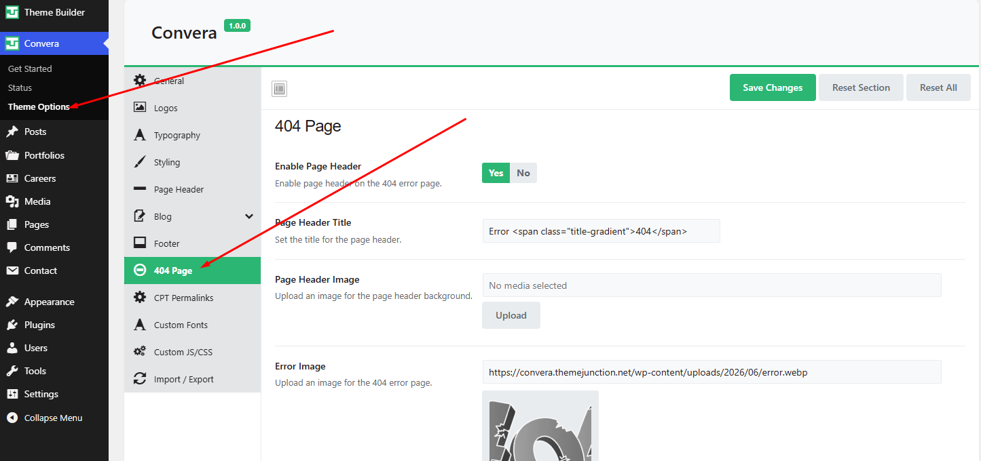
Task: Open the Import / Export options tab
Action: tap(193, 379)
